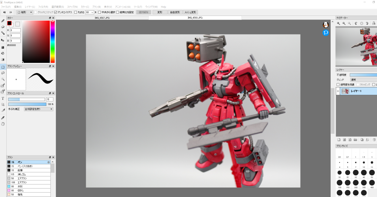
Task: Choose the Bucket fill tool
Action: (3, 53)
